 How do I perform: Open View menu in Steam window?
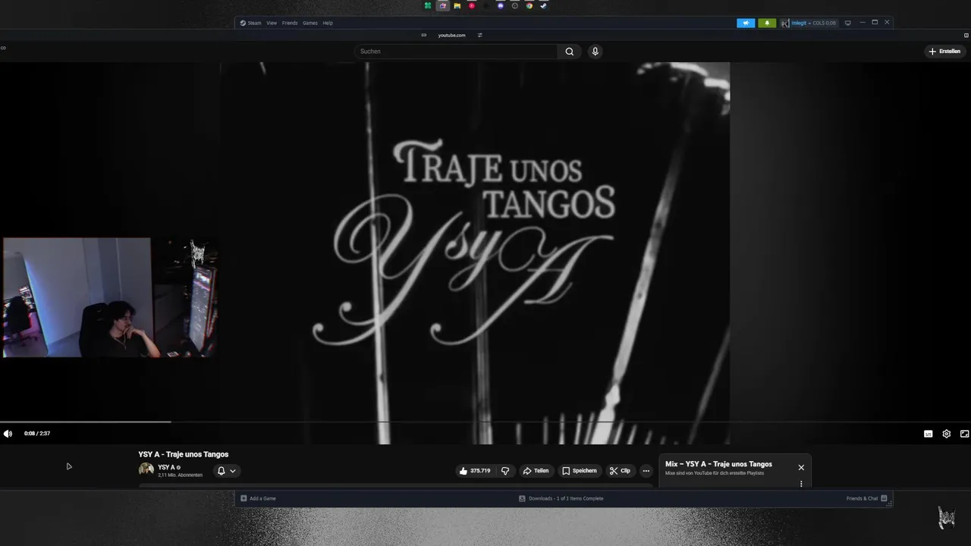(x=272, y=23)
